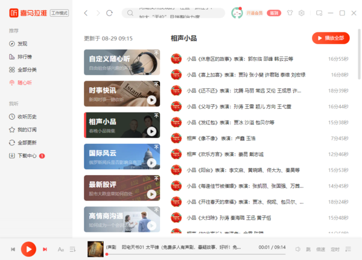Image resolution: width=362 pixels, height=260 pixels.
Task: Open 发现 in the sidebar
Action: click(18, 44)
